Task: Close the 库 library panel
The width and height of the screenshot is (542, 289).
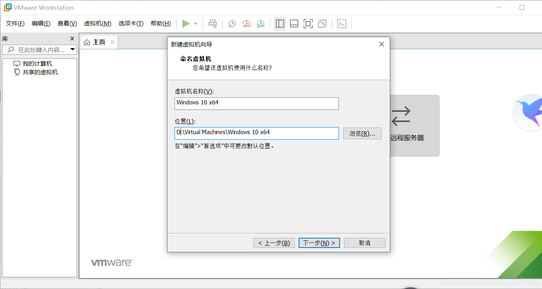Action: [72, 39]
